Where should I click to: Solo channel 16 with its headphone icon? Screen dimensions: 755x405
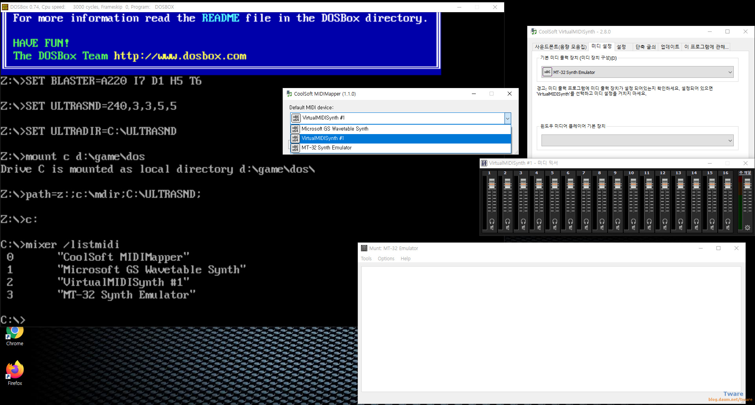(x=728, y=221)
